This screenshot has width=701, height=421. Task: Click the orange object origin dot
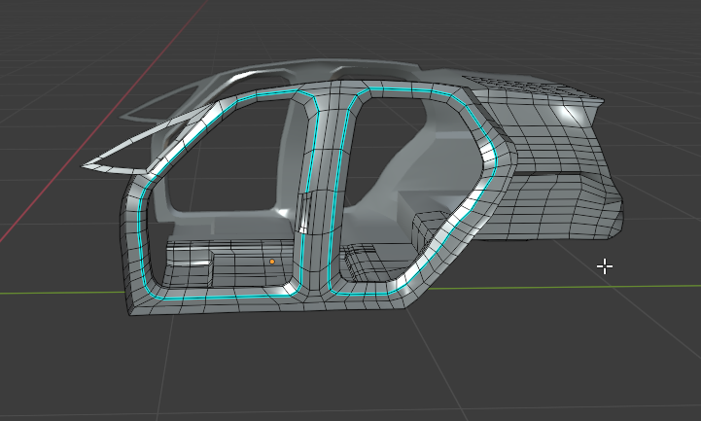point(272,262)
